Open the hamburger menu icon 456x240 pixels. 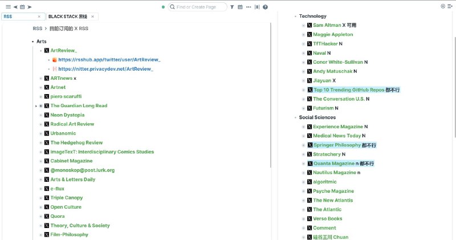coord(8,7)
